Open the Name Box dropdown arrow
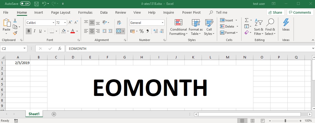Image resolution: width=315 pixels, height=123 pixels. 25,49
